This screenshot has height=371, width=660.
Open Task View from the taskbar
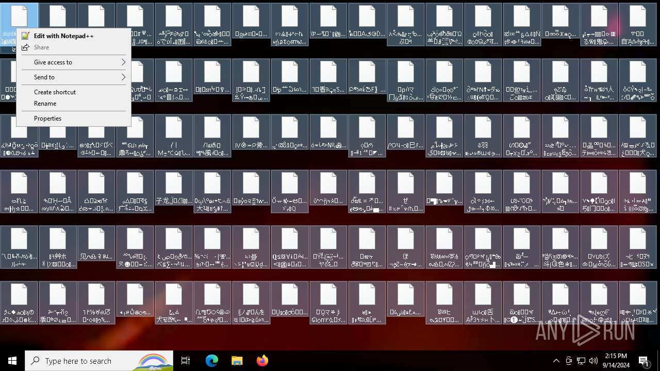click(x=186, y=361)
